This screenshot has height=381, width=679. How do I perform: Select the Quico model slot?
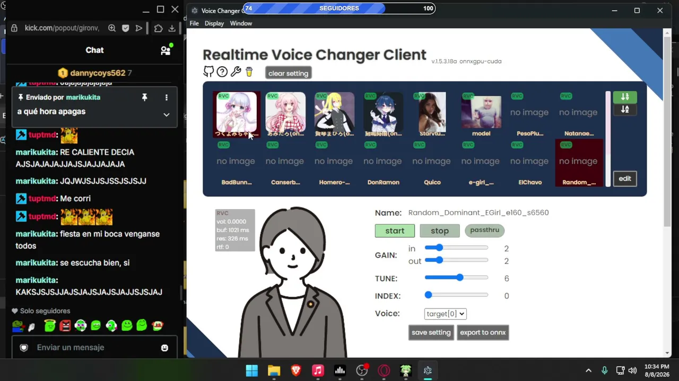432,163
